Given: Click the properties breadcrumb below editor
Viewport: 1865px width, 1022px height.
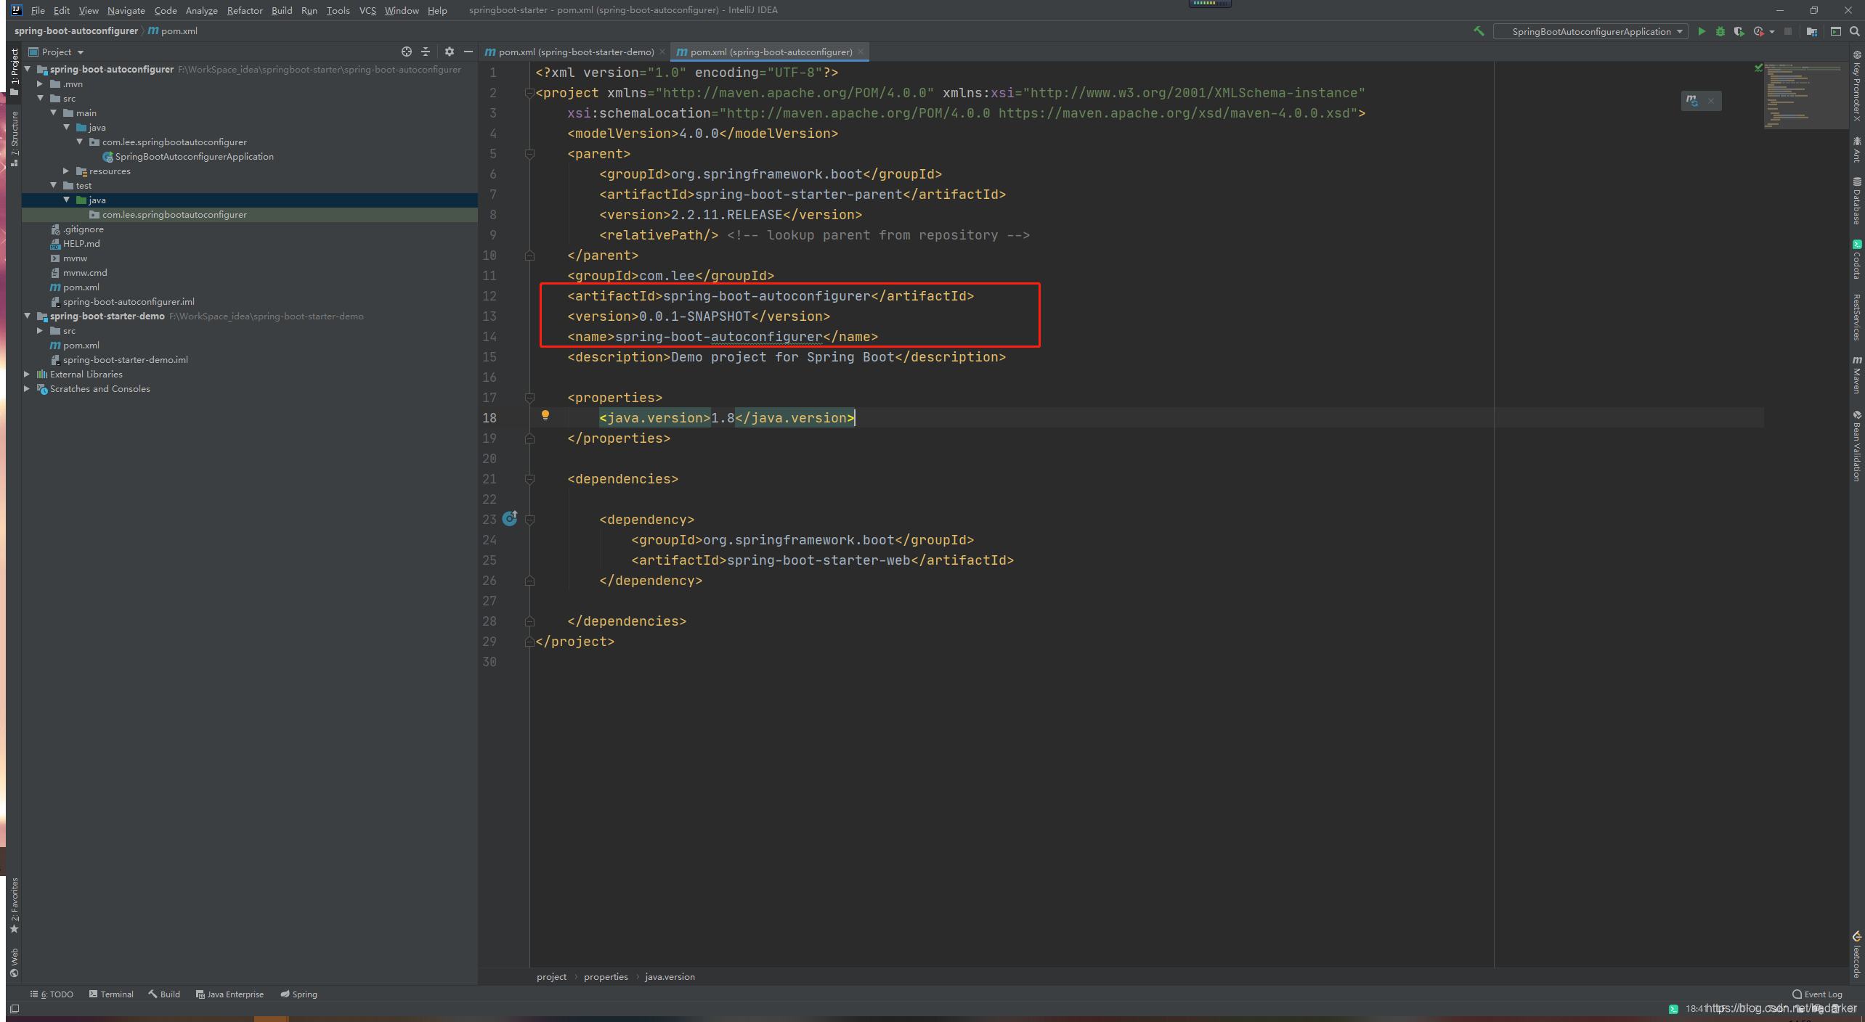Looking at the screenshot, I should pos(606,976).
